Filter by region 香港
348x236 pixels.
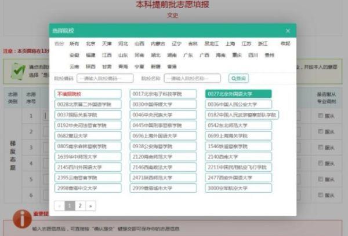172,67
